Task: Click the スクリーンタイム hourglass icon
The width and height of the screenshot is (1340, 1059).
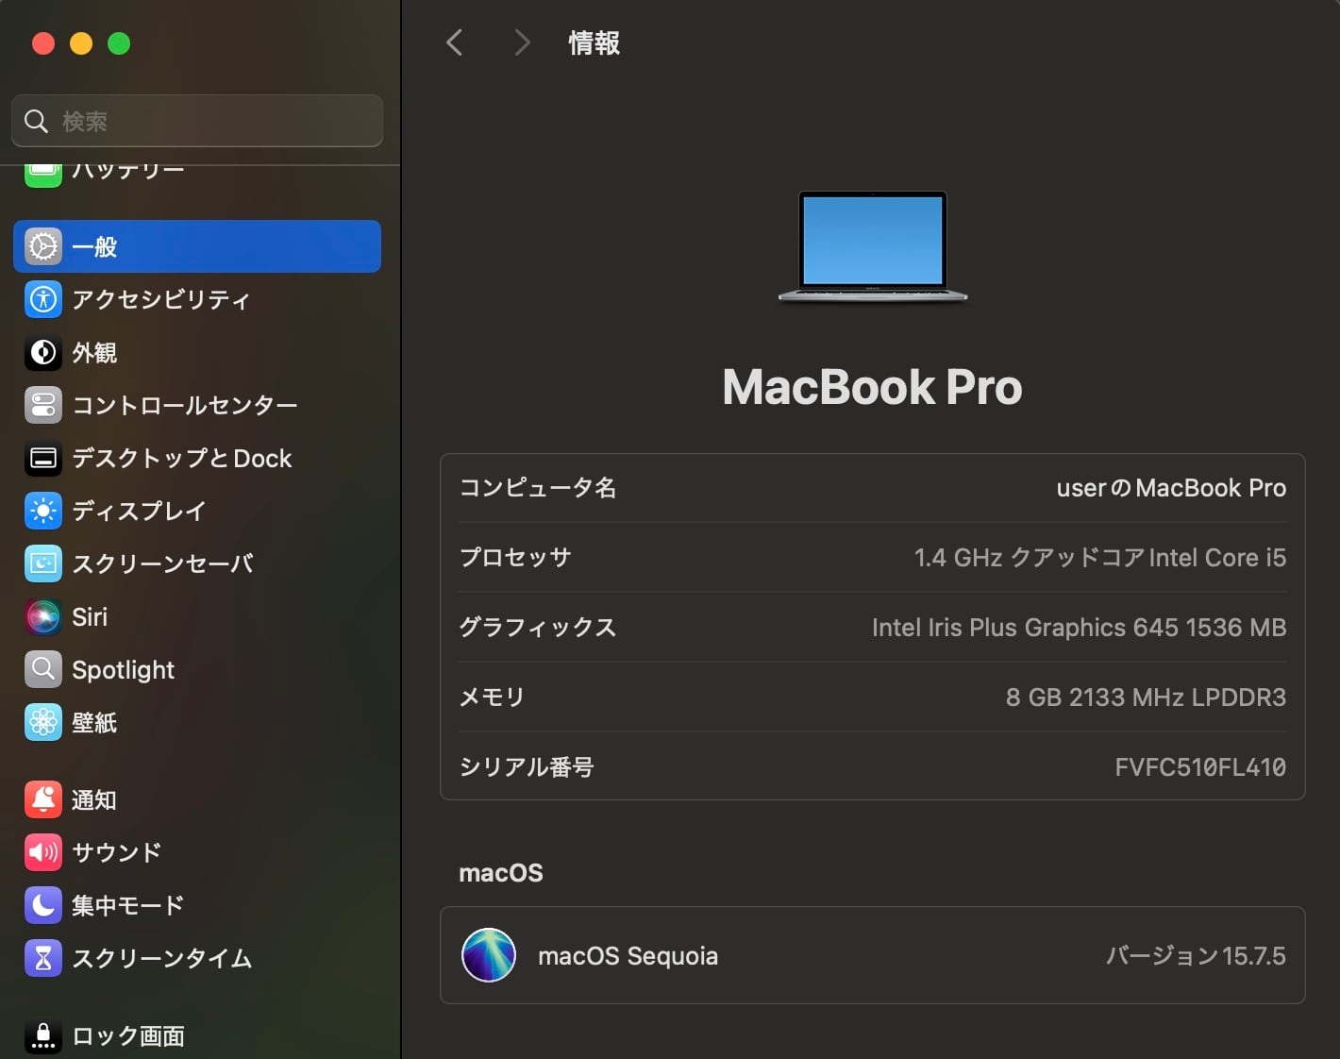Action: coord(43,958)
